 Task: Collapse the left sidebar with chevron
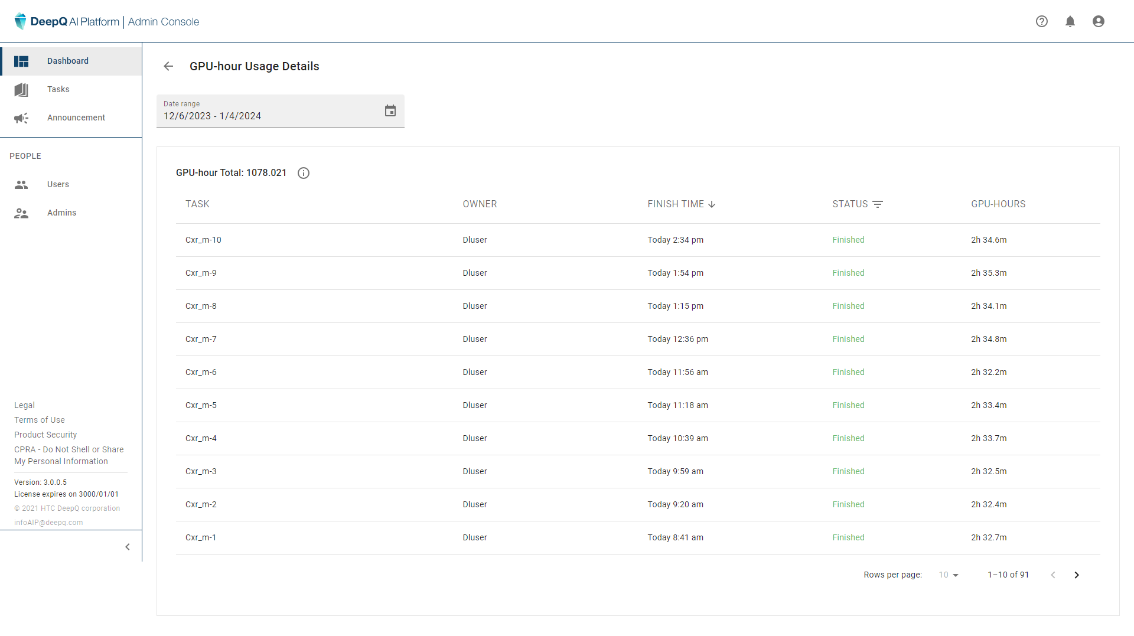(128, 547)
